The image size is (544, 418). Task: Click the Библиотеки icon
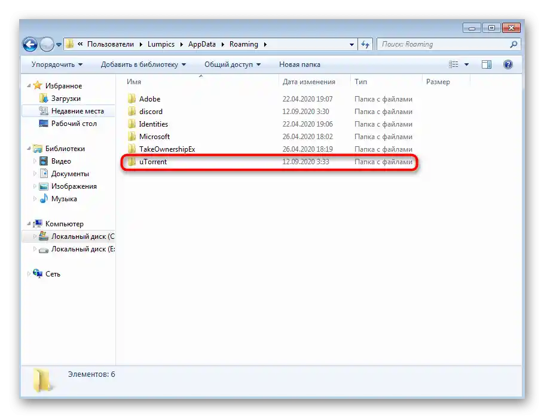click(x=38, y=149)
